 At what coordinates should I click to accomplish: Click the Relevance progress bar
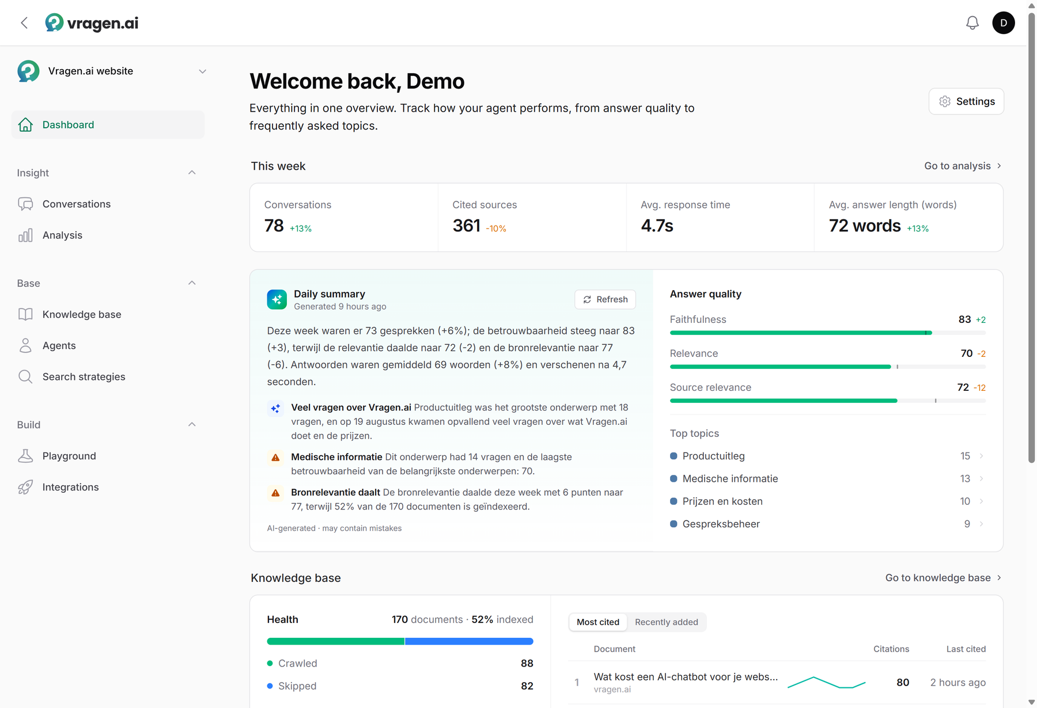tap(828, 367)
